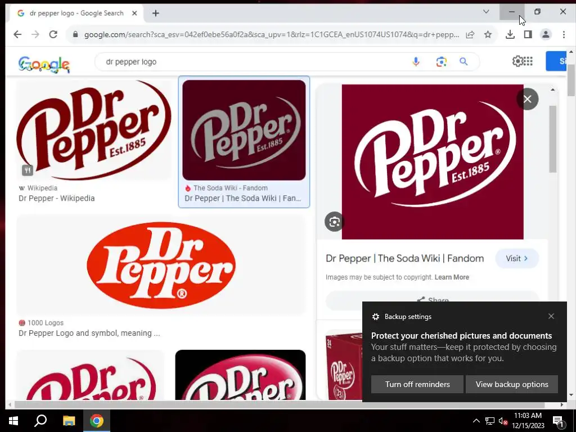Click the browser forward arrow
This screenshot has height=432, width=576.
coord(35,34)
